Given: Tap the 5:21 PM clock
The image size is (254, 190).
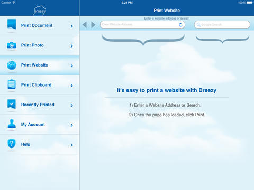Looking at the screenshot, I should point(127,3).
